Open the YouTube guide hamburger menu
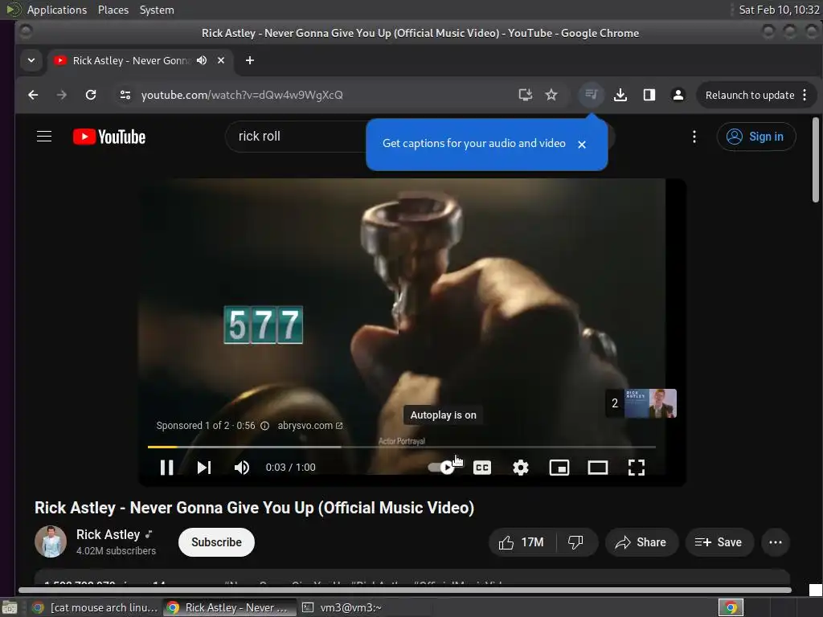Image resolution: width=823 pixels, height=617 pixels. click(x=44, y=137)
